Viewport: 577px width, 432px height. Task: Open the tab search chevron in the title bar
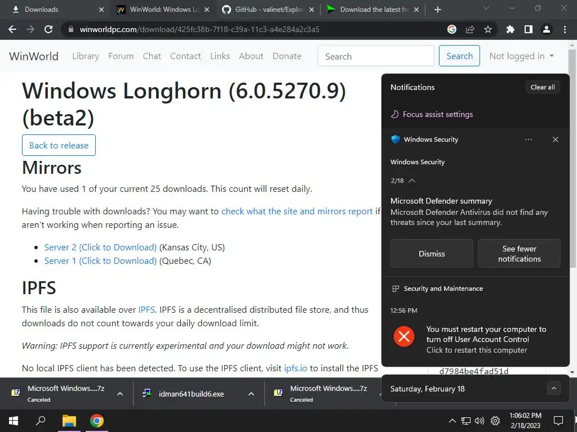point(486,8)
